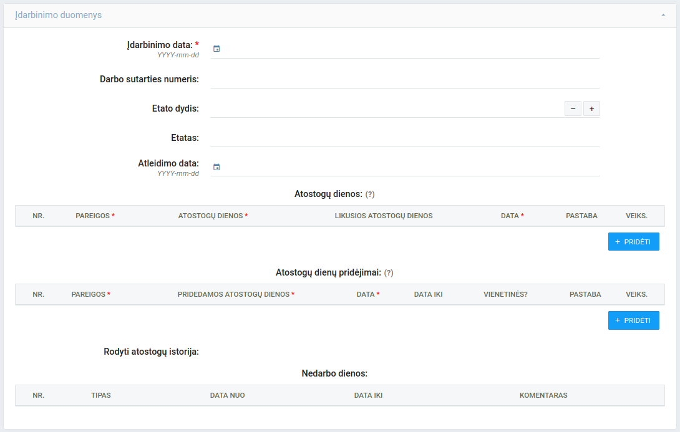Click into the Etatas text field
This screenshot has height=432, width=680.
[404, 138]
